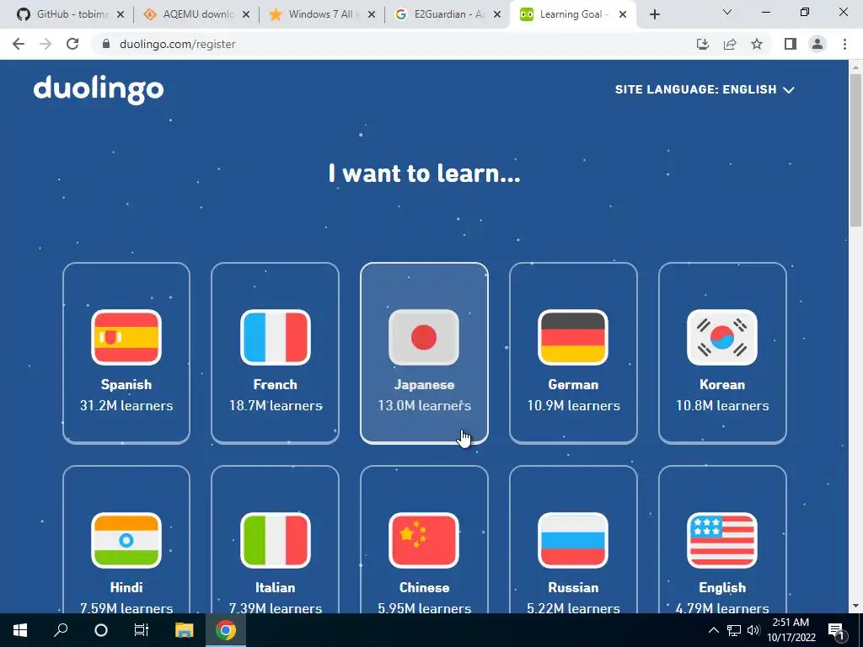This screenshot has width=863, height=647.
Task: Close the GitHub tab
Action: 121,15
